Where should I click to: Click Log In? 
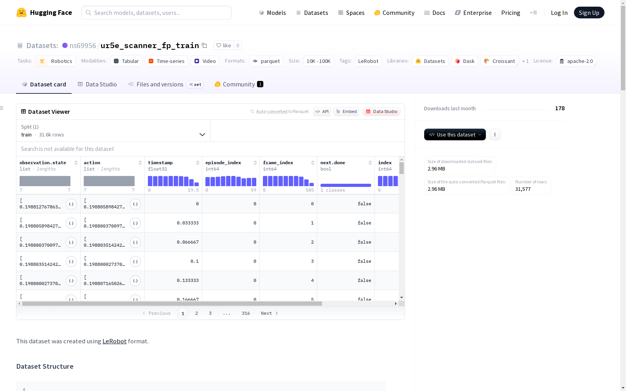click(x=559, y=13)
